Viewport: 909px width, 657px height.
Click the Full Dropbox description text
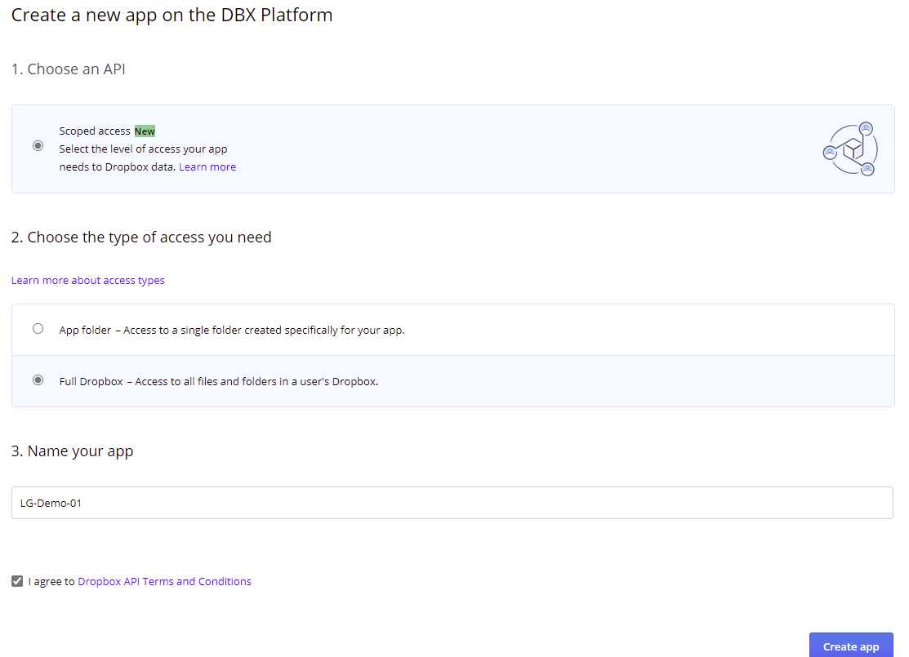256,382
